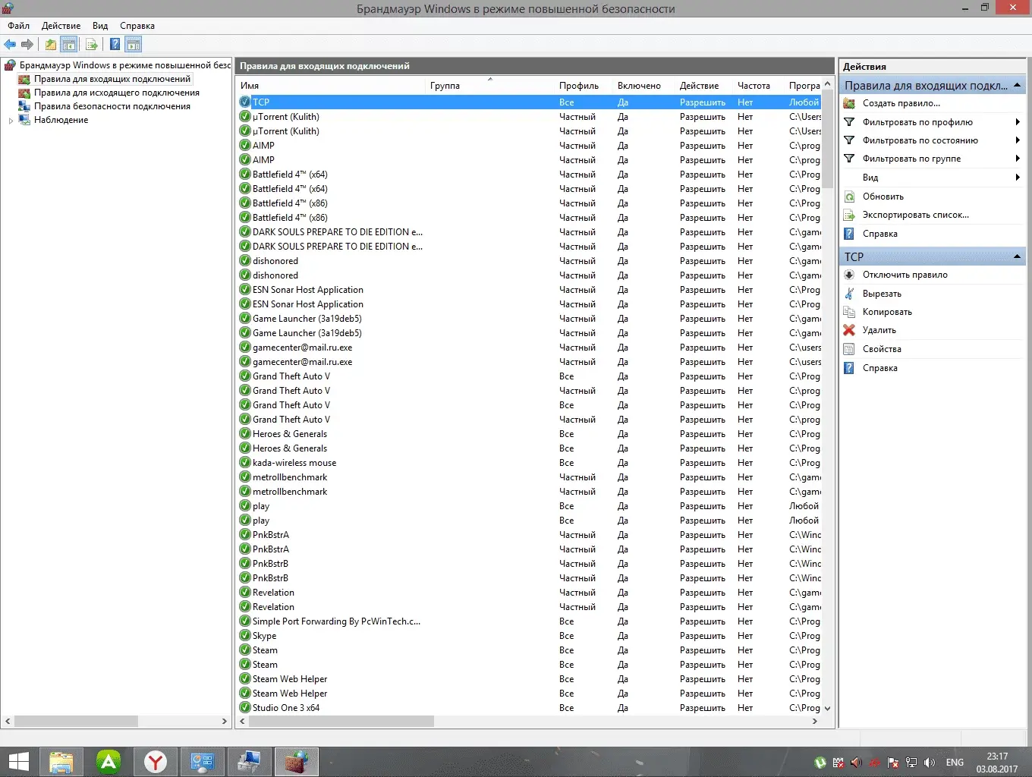The image size is (1032, 777).
Task: Open the Действие menu
Action: (61, 26)
